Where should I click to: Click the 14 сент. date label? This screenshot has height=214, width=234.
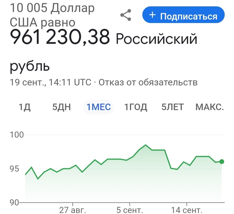(x=187, y=210)
